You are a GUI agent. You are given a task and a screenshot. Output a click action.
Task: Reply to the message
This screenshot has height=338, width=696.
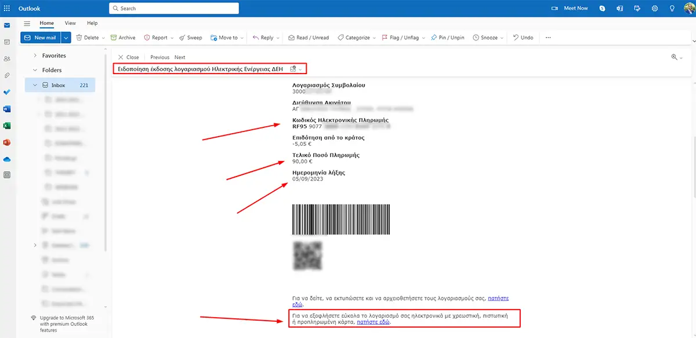pos(263,38)
